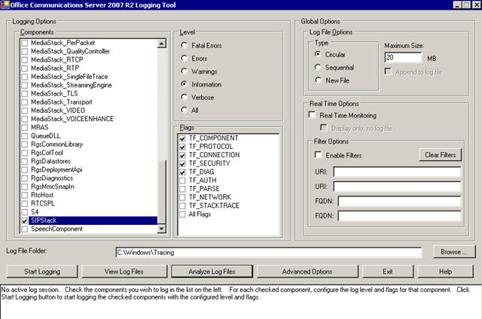Enable the TF_PARSE flag
The width and height of the screenshot is (482, 319).
[182, 189]
